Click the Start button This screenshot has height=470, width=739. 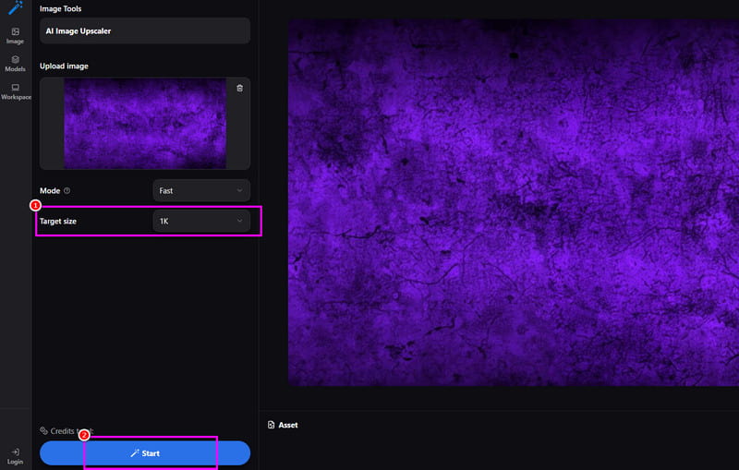pyautogui.click(x=145, y=453)
